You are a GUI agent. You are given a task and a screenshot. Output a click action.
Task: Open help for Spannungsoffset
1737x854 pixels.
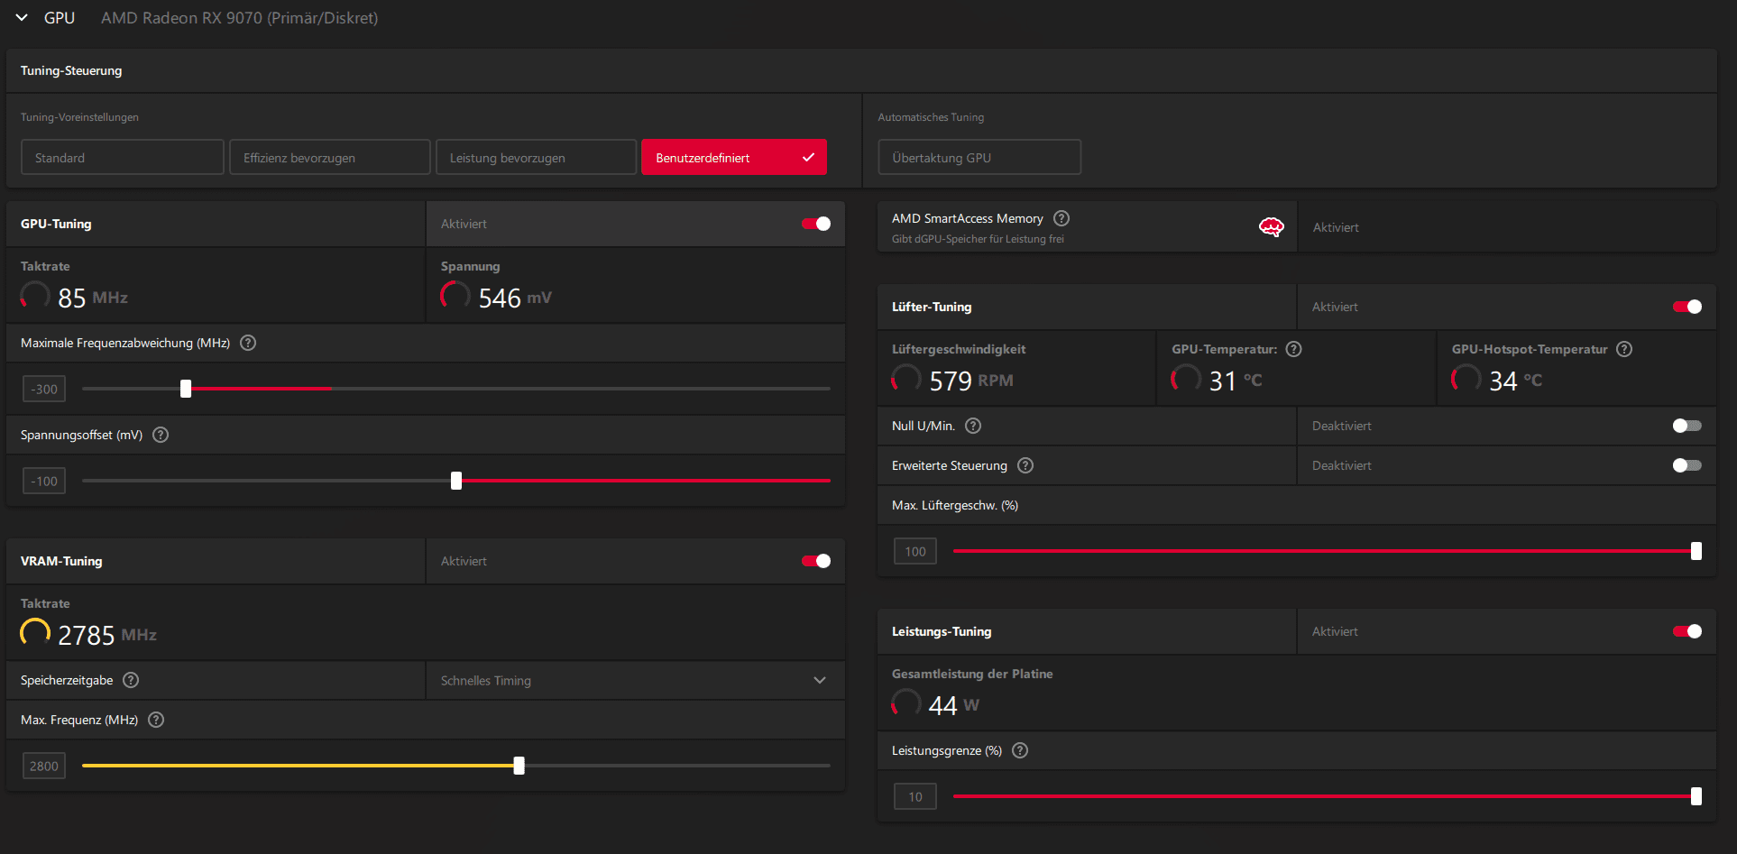pyautogui.click(x=161, y=435)
